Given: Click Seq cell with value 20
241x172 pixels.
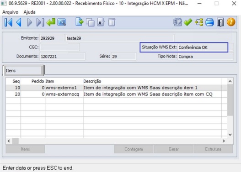Looking at the screenshot, I should 13,94.
